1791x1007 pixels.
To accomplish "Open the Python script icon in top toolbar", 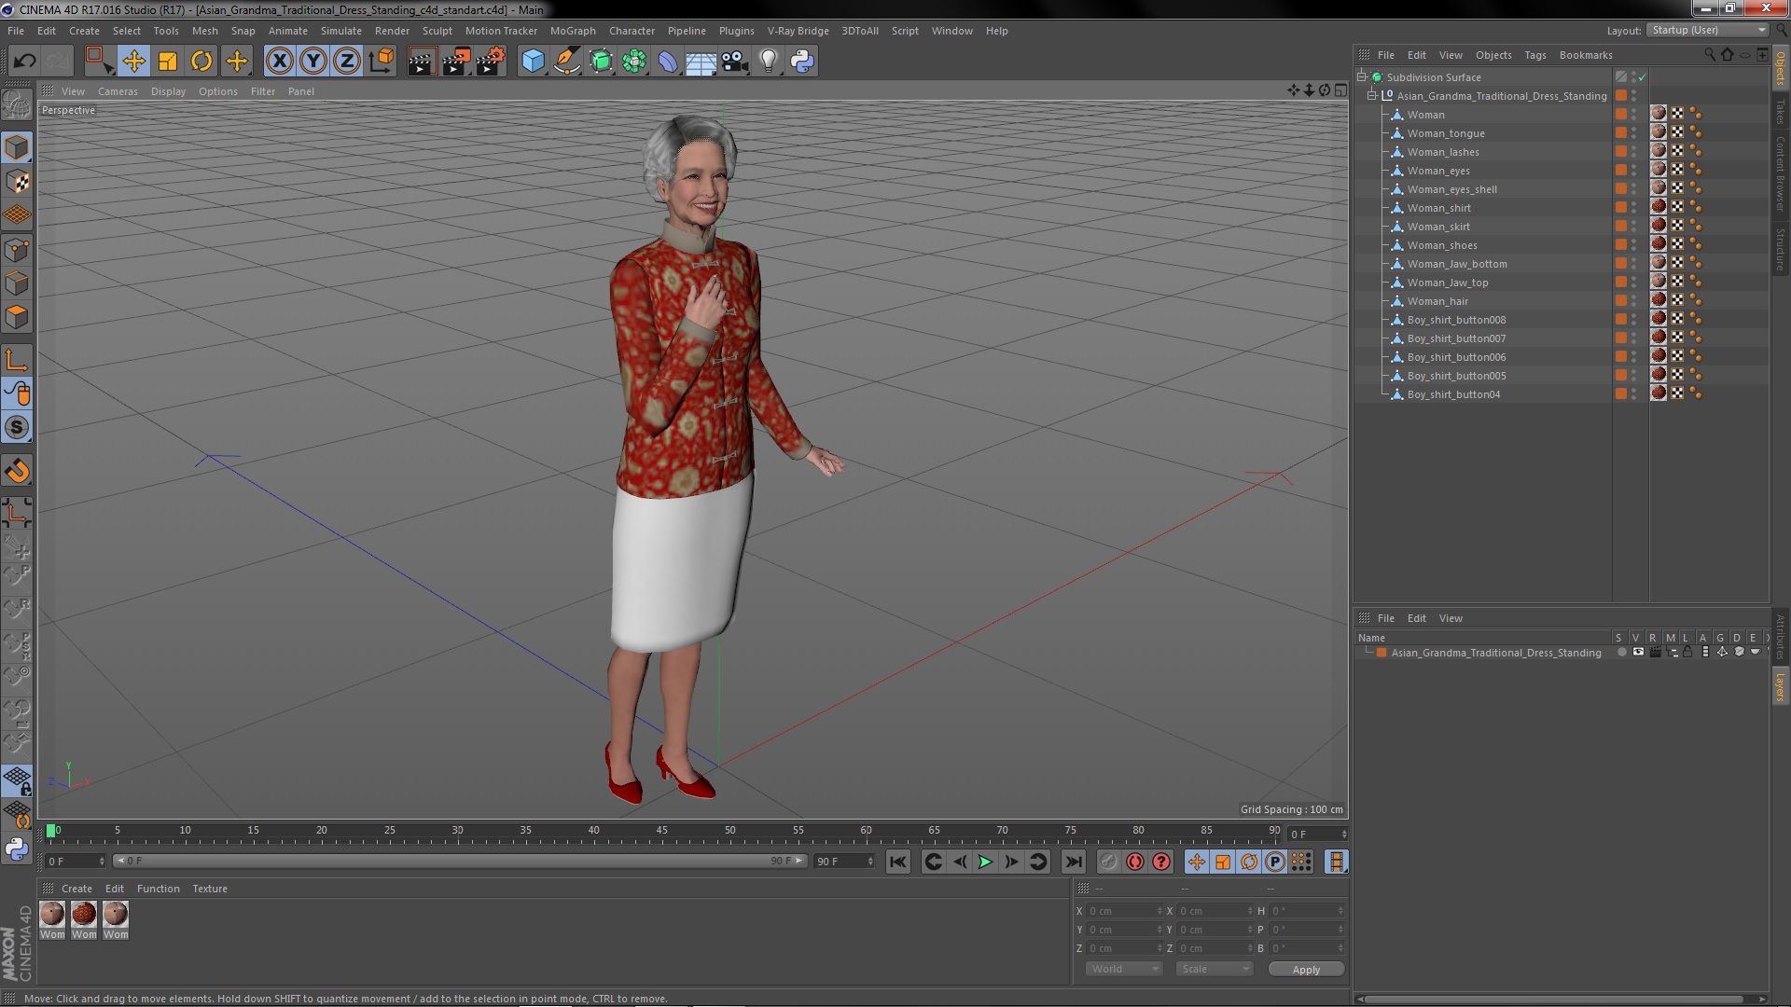I will (802, 62).
